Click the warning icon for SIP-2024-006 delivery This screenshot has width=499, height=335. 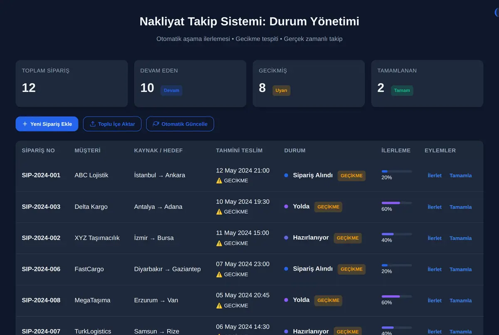coord(219,274)
